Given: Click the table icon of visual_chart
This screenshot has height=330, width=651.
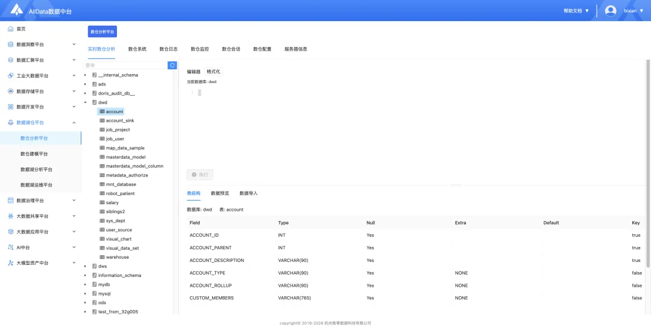Looking at the screenshot, I should (x=102, y=239).
